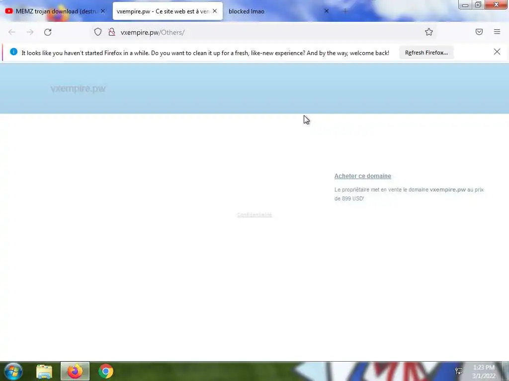Open the Confidentialité link
The height and width of the screenshot is (381, 509).
(x=254, y=215)
